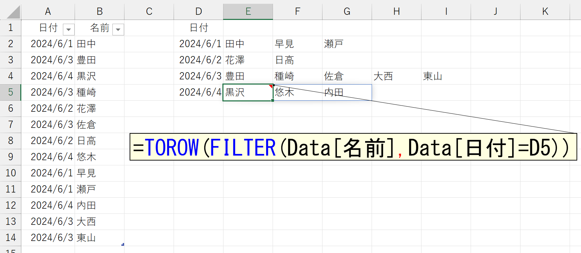Click the table resize handle below B14
This screenshot has width=581, height=253.
pyautogui.click(x=123, y=244)
